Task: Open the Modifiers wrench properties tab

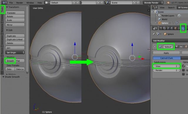Action: click(x=183, y=28)
